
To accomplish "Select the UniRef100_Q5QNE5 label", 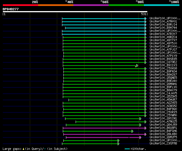I will (x=163, y=78).
